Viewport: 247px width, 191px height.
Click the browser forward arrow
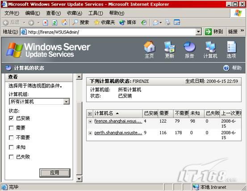coord(31,23)
